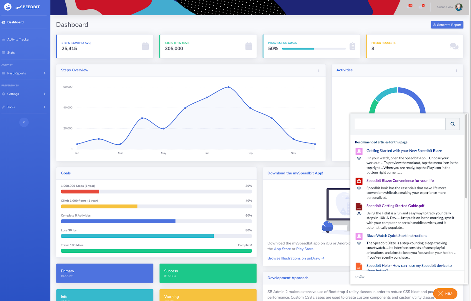Click the Activity Tracker chart icon
The width and height of the screenshot is (471, 301).
click(4, 39)
